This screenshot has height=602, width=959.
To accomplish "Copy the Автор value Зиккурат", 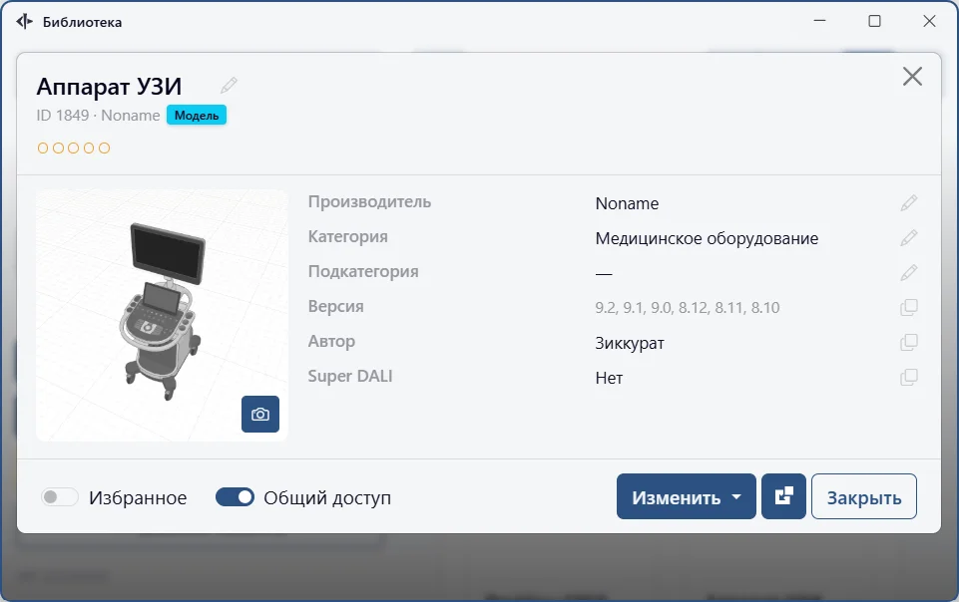I will [x=909, y=342].
